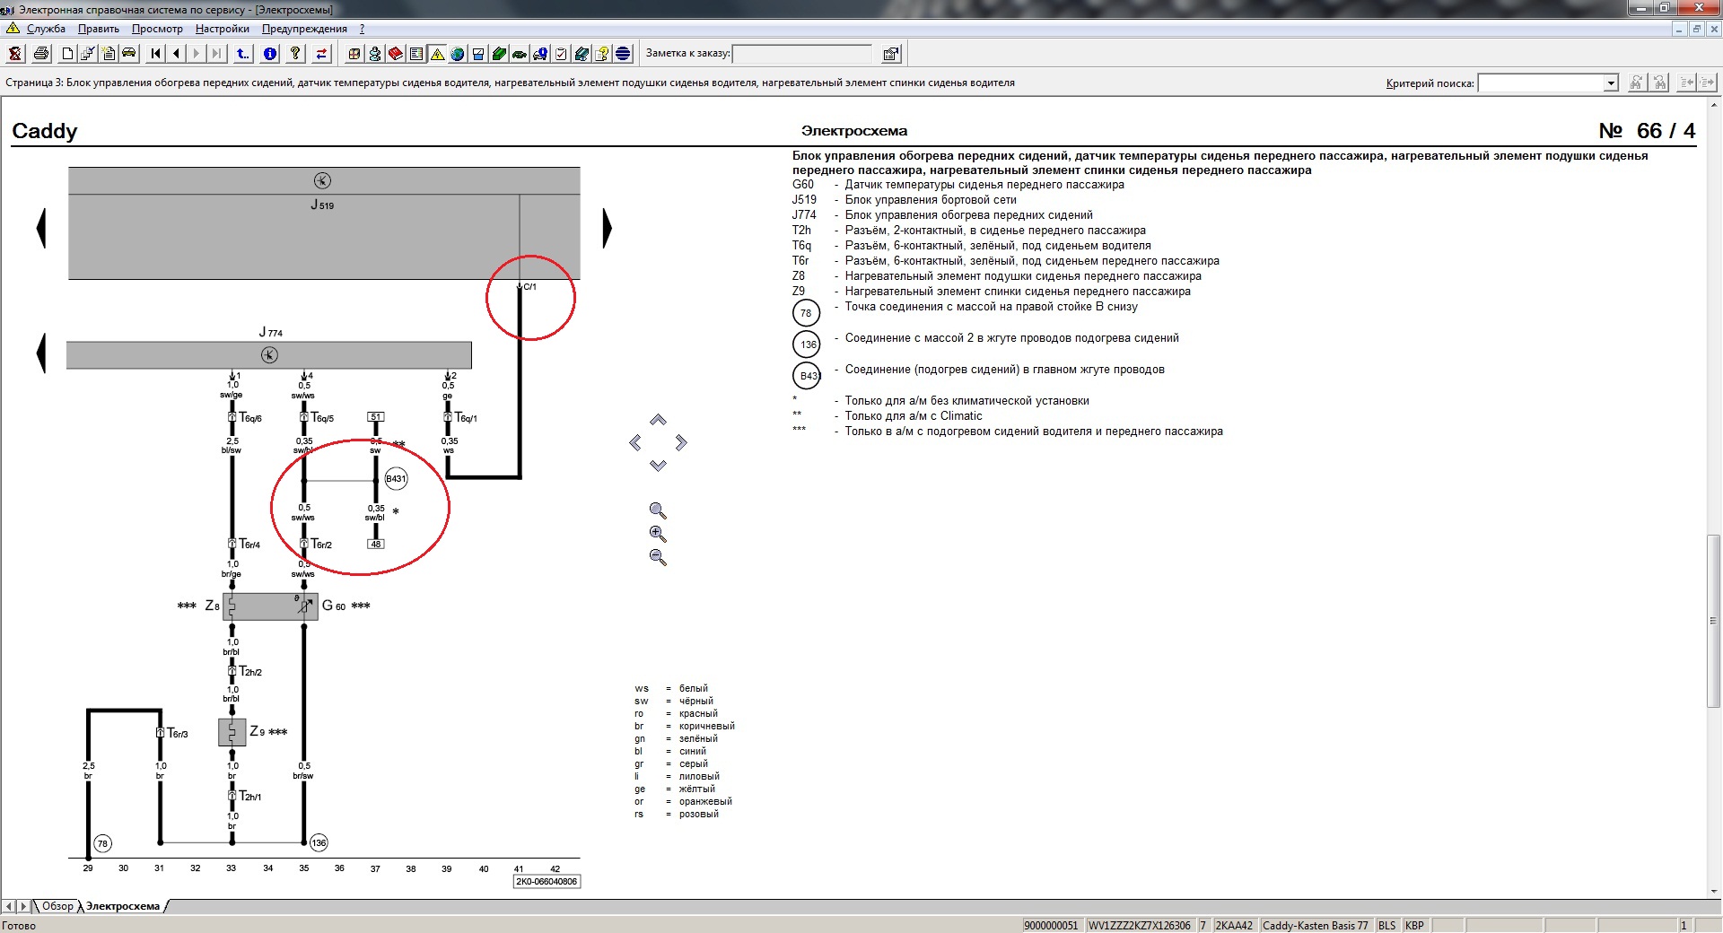The image size is (1723, 933).
Task: Select the Электросхема tab
Action: tap(123, 906)
